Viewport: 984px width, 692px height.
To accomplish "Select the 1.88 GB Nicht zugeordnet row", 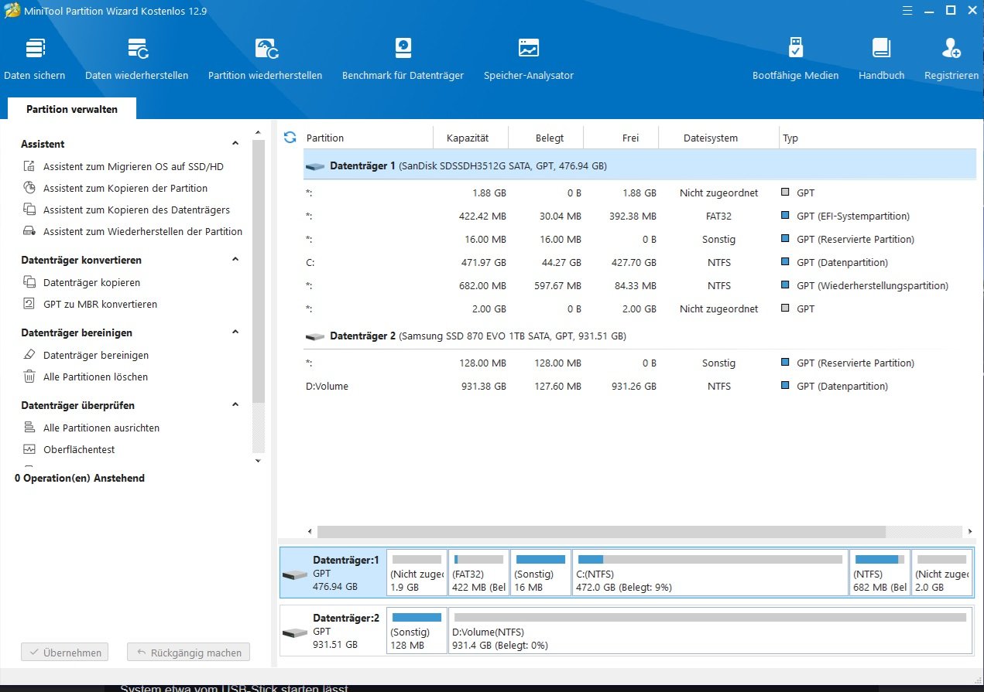I will click(639, 193).
